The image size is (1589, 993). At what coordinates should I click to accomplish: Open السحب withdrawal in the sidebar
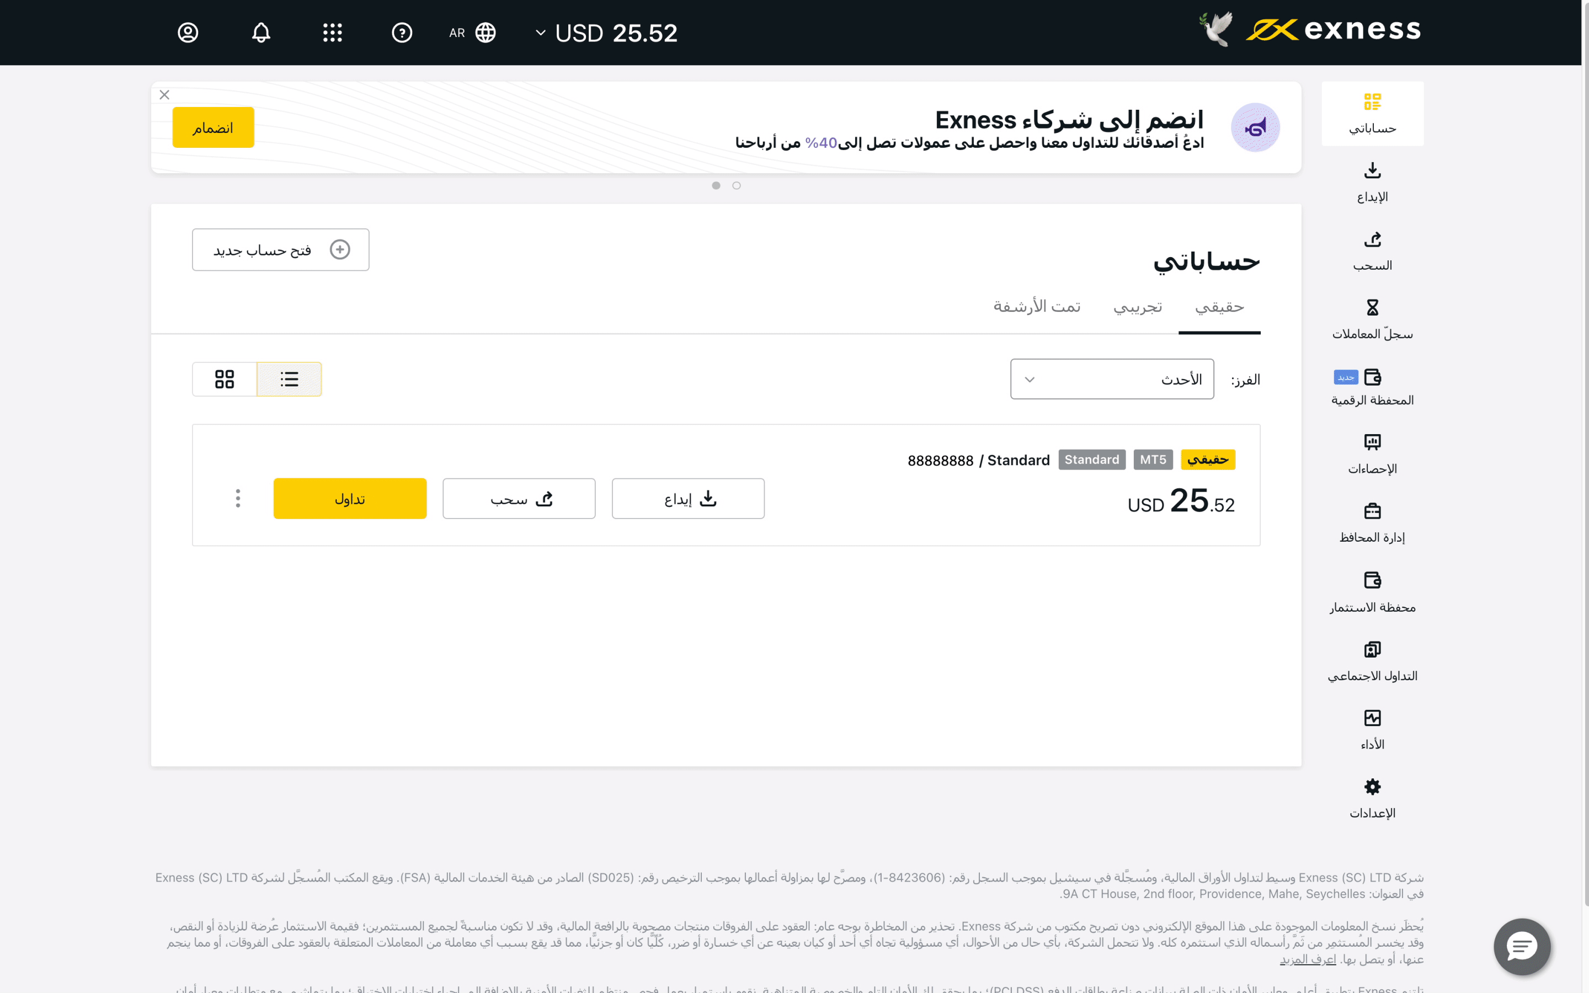click(x=1372, y=252)
